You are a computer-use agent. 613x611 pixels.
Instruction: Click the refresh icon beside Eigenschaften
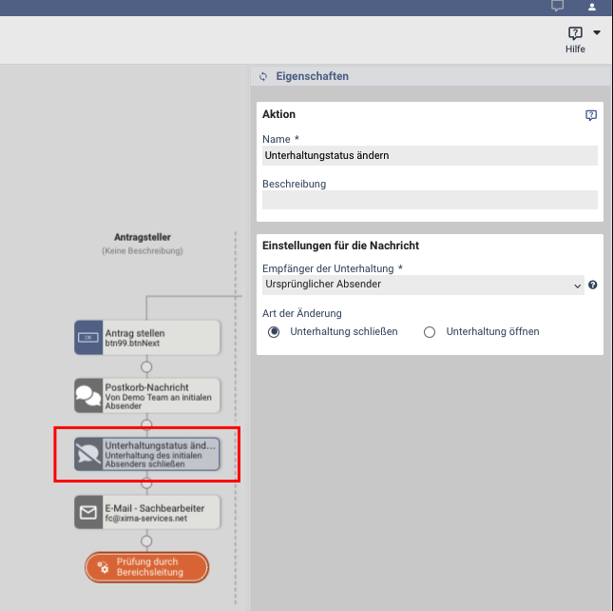(263, 76)
